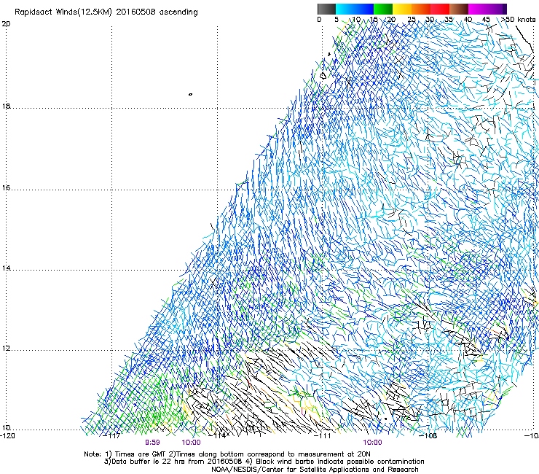
Task: Click the '20160508' date in the title
Action: click(135, 12)
